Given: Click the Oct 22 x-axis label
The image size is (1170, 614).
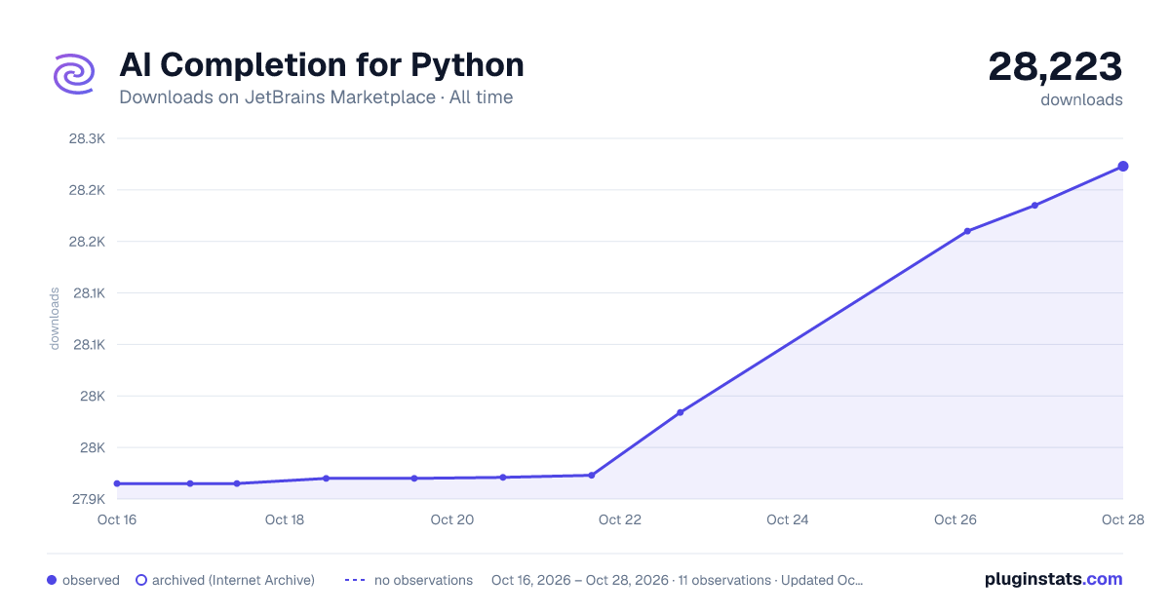Looking at the screenshot, I should 620,519.
